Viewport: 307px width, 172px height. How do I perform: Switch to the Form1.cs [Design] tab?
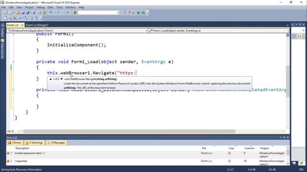(37, 25)
